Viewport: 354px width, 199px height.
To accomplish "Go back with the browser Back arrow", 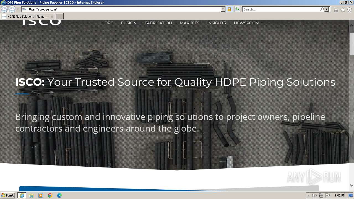I will tap(4, 9).
